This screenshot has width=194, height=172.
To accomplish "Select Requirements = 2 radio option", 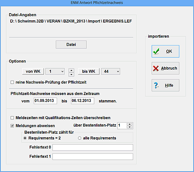I will pos(24,138).
